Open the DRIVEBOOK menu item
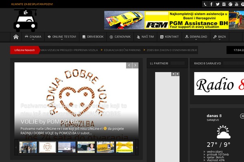 pyautogui.click(x=93, y=37)
